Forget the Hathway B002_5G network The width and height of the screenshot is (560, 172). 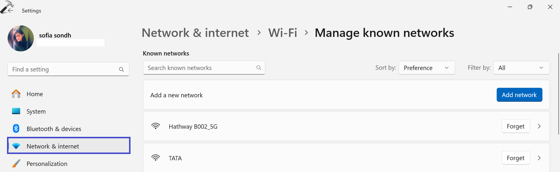[x=516, y=126]
